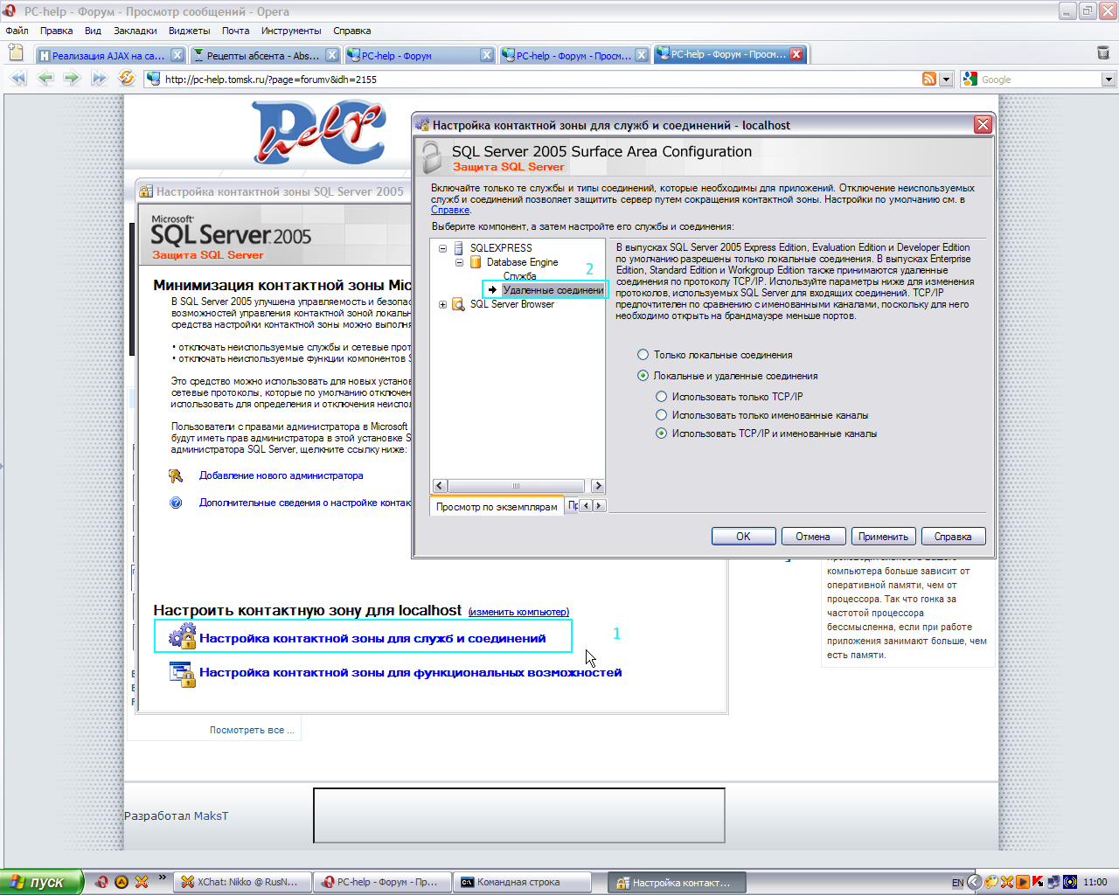The width and height of the screenshot is (1119, 895).
Task: Launch XChat from quick launch bar
Action: click(142, 882)
